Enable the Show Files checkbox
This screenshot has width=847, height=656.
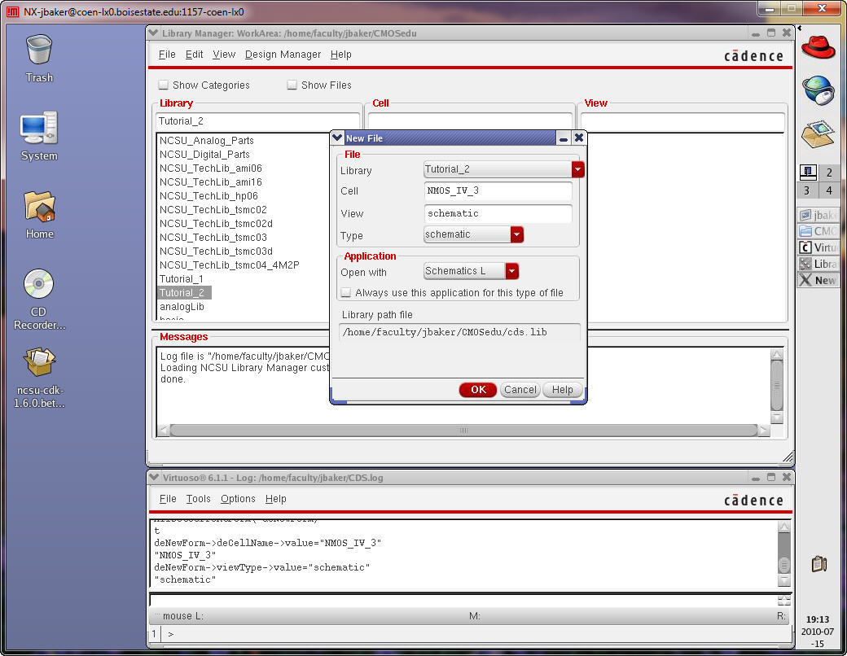click(292, 85)
